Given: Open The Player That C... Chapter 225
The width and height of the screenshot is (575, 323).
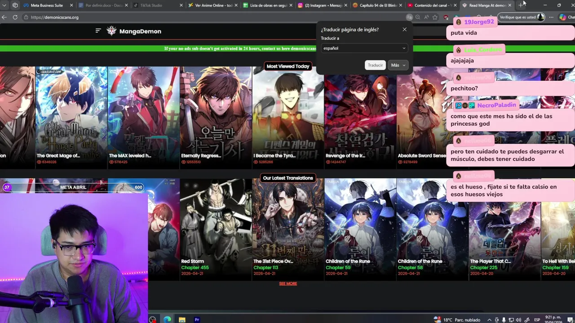Looking at the screenshot, I should pyautogui.click(x=484, y=267).
